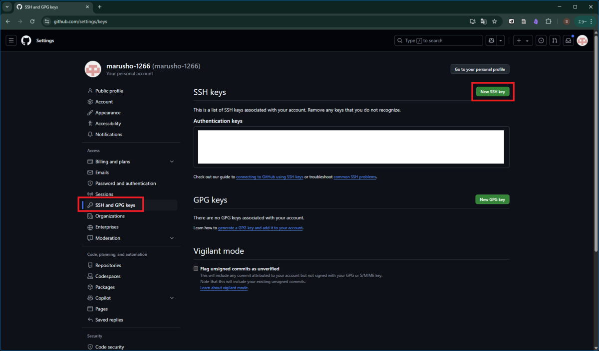Screen dimensions: 599x351
Task: Open Password and authentication settings
Action: [125, 183]
